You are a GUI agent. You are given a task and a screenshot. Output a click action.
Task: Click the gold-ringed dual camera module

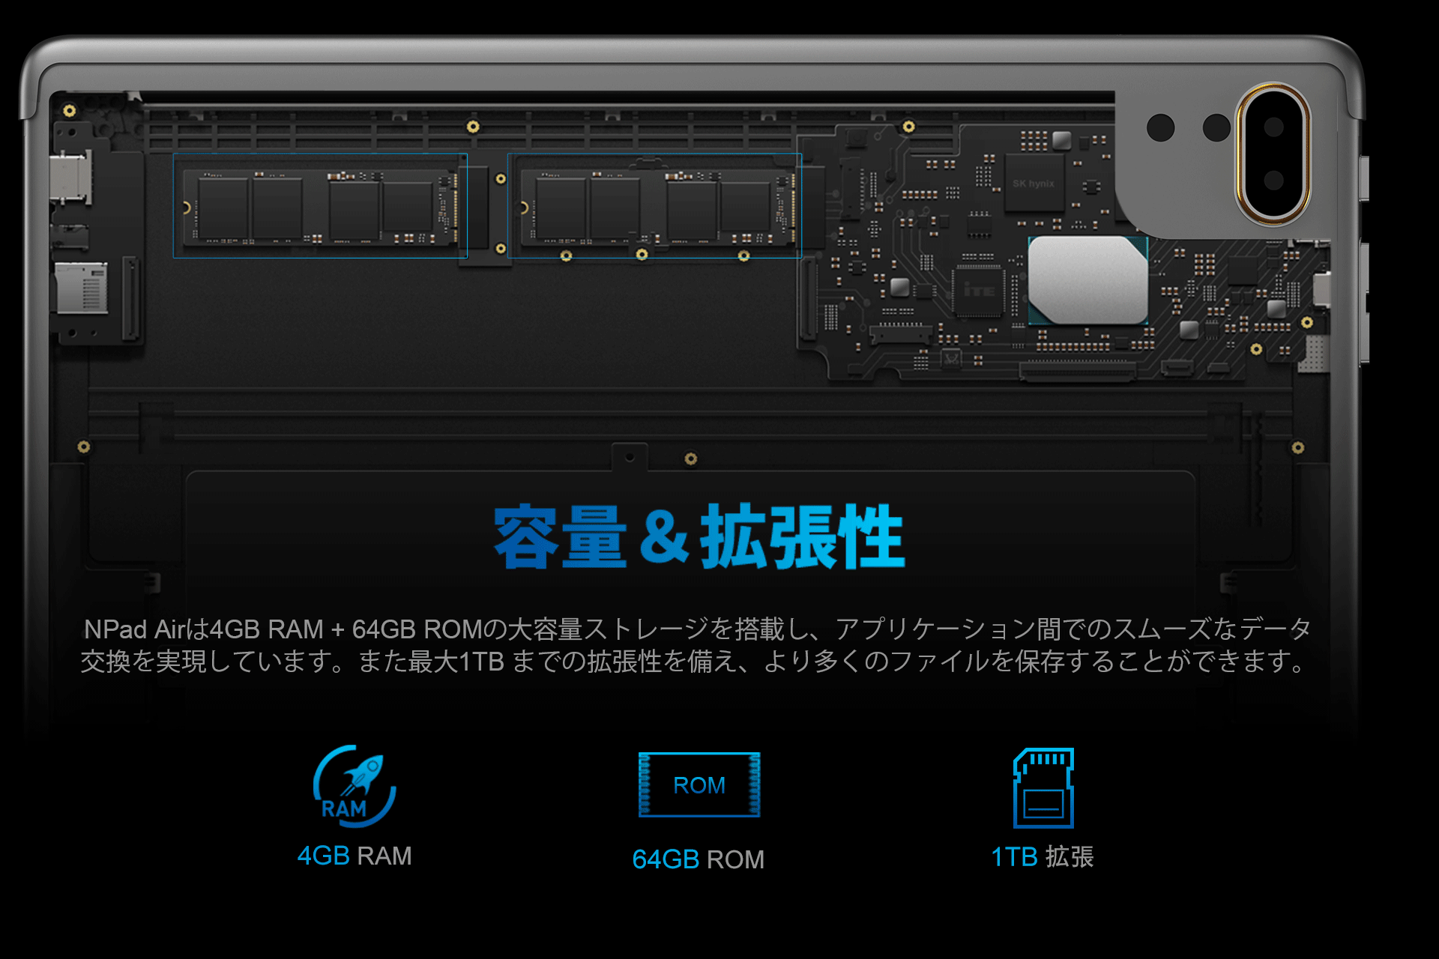[x=1273, y=154]
